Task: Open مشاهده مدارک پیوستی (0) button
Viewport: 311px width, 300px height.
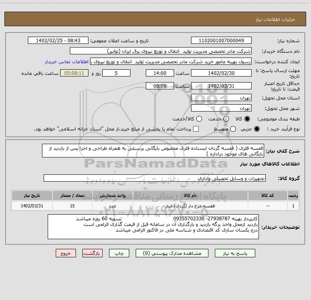Action: pos(172,253)
